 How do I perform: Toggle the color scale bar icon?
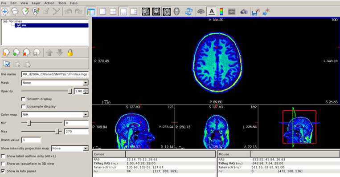[x=221, y=12]
